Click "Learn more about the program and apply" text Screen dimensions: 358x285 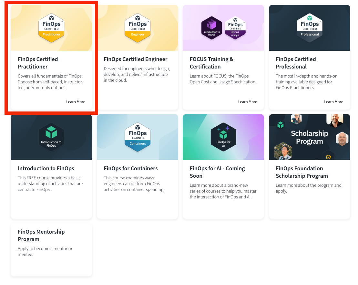pos(309,188)
